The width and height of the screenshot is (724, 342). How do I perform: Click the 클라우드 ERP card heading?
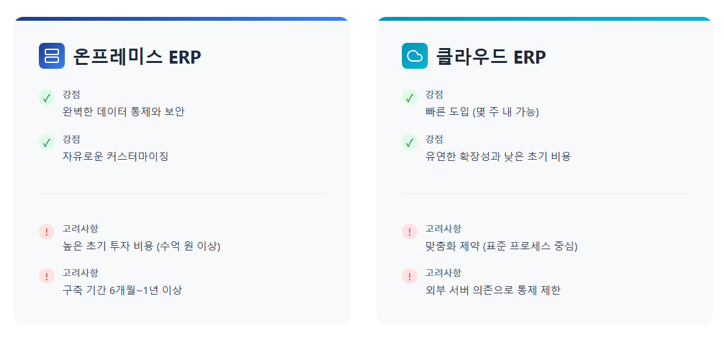[491, 56]
